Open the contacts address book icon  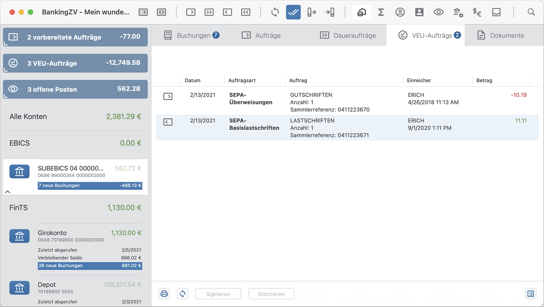click(419, 12)
